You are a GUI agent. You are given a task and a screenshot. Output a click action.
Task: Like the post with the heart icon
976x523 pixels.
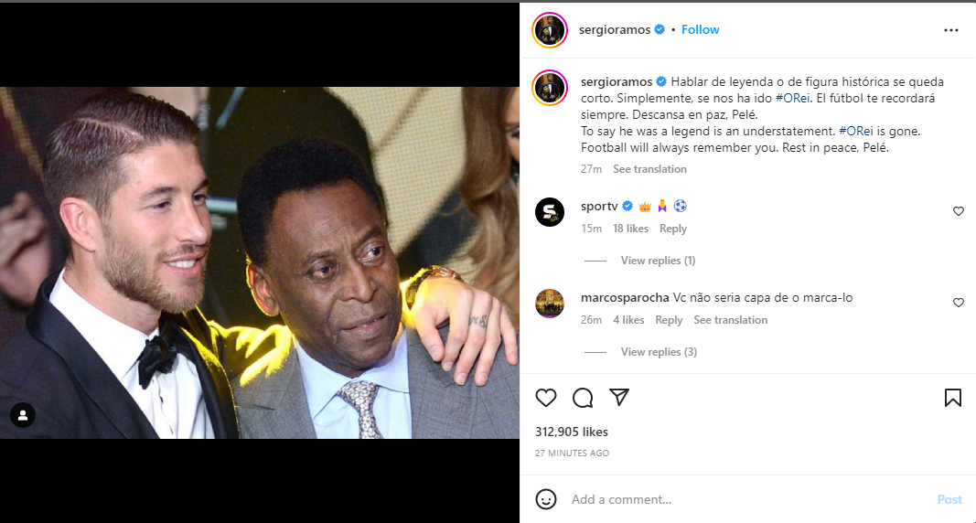tap(546, 398)
